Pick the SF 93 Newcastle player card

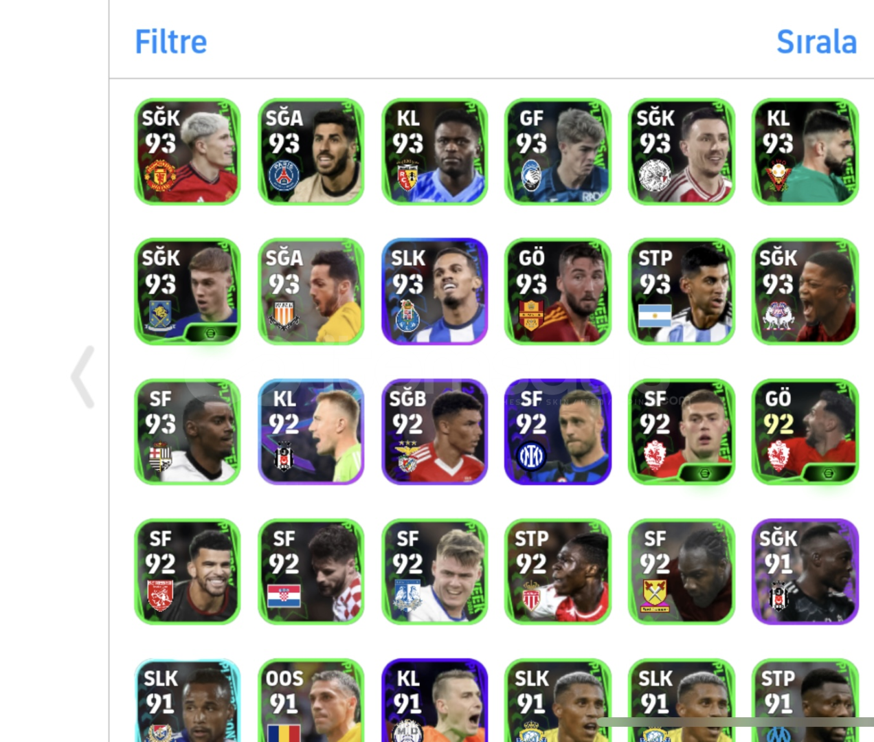[x=188, y=431]
